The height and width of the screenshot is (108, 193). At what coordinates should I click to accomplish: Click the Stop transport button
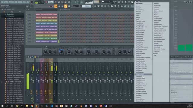pos(43,2)
